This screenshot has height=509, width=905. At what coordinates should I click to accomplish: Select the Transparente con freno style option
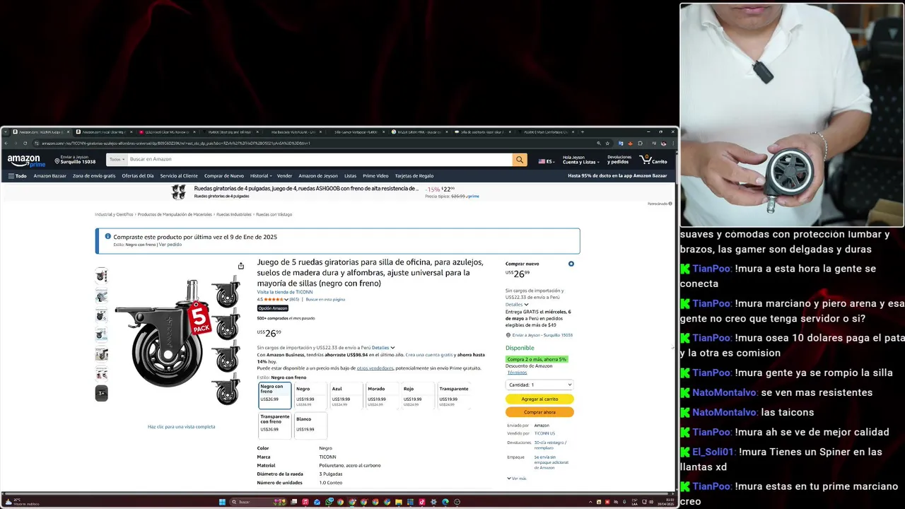(x=274, y=425)
